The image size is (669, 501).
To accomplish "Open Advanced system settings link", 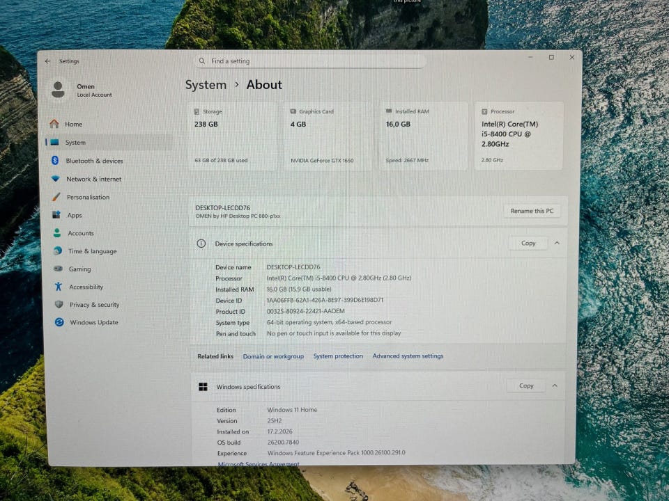I will pos(408,356).
